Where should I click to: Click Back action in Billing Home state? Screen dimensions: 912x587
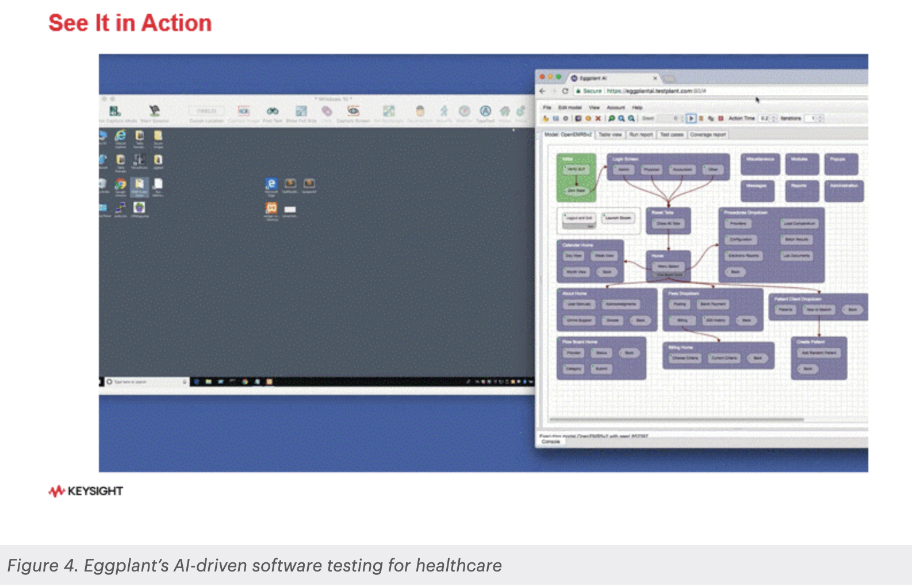(x=758, y=358)
